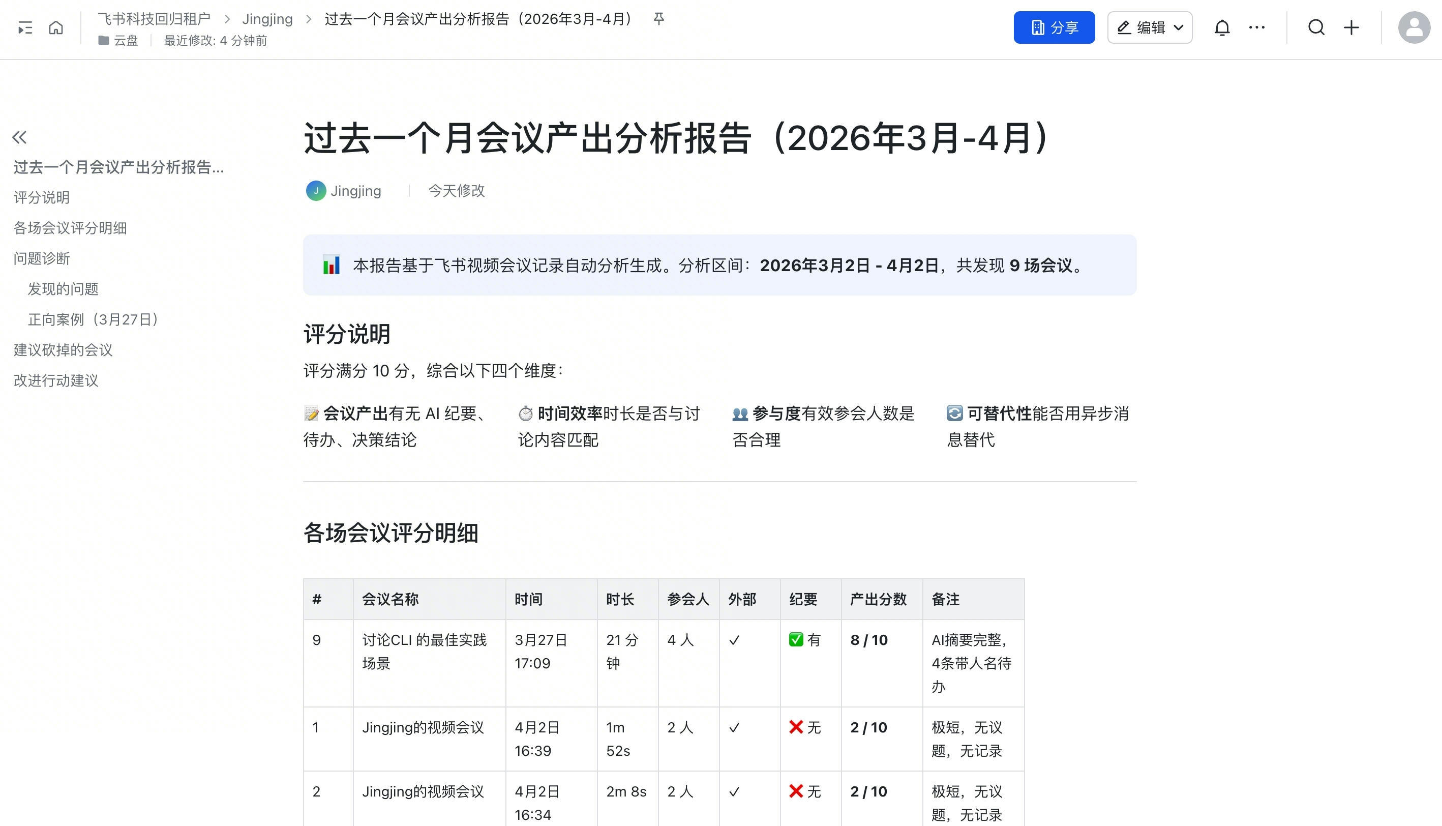
Task: Click Jingjing author name under title
Action: 355,191
